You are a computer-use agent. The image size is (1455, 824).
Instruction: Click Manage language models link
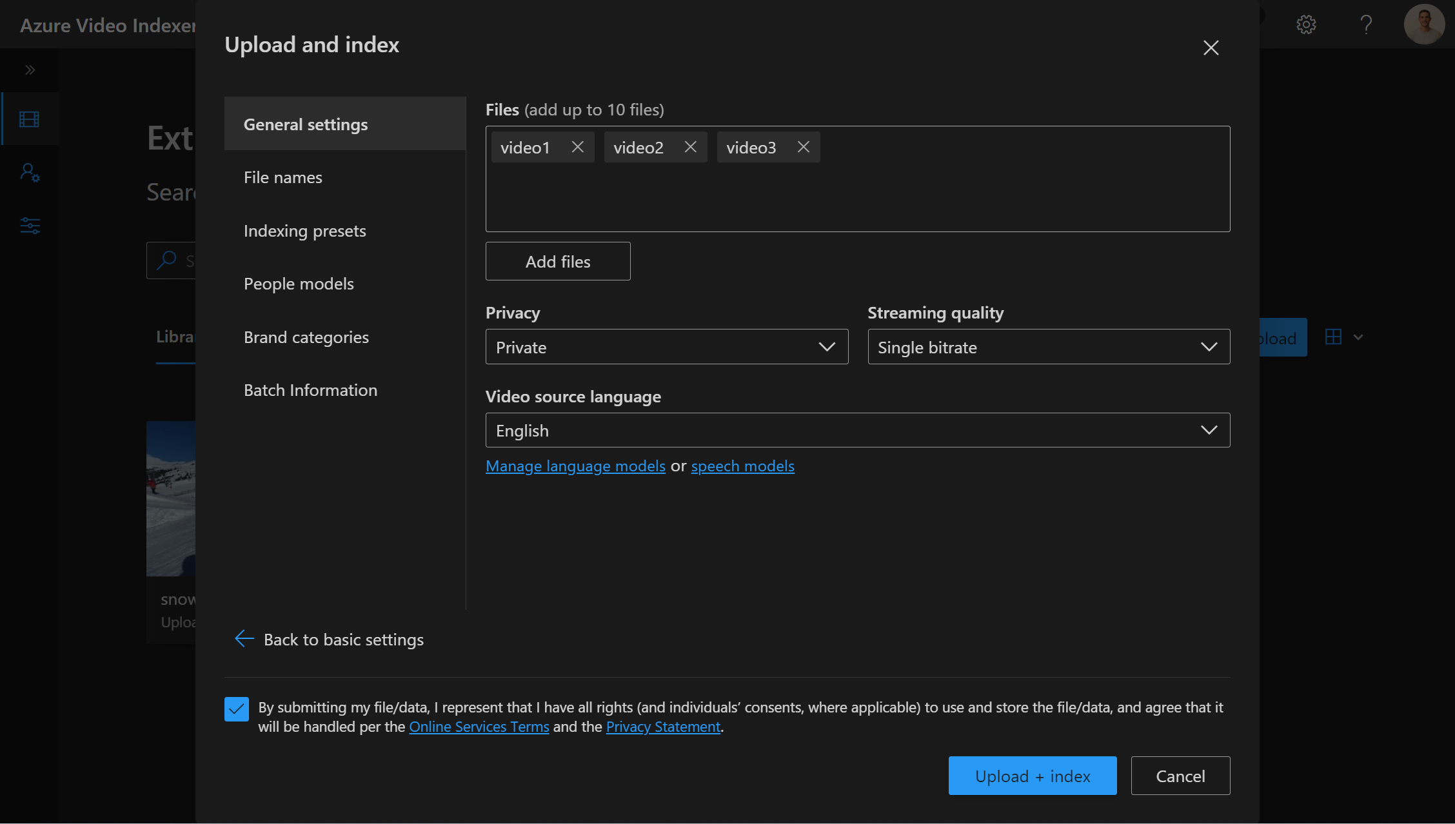pos(575,464)
